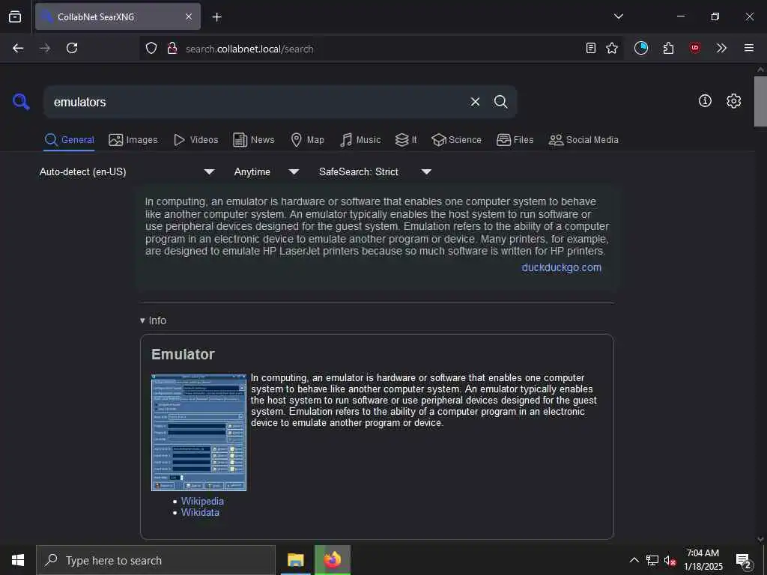Viewport: 767px width, 575px height.
Task: Show more tools overflow chevrons
Action: pyautogui.click(x=721, y=48)
